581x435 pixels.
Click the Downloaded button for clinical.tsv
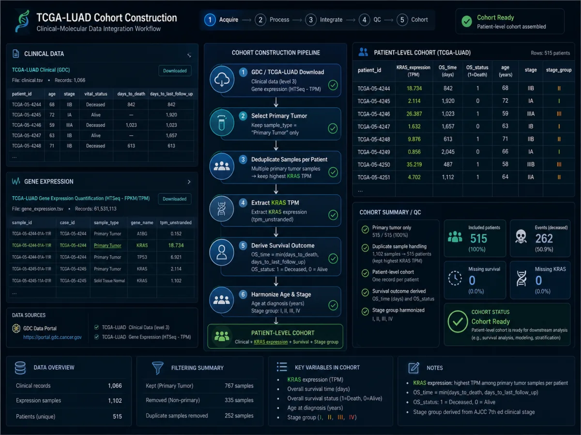pos(175,71)
